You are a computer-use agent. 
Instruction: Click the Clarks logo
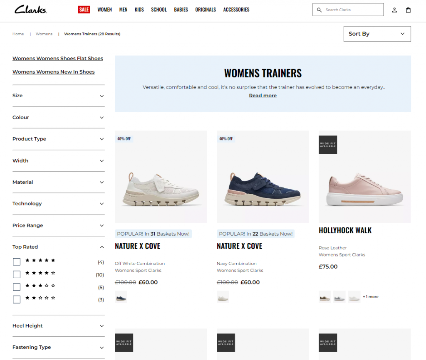(30, 10)
